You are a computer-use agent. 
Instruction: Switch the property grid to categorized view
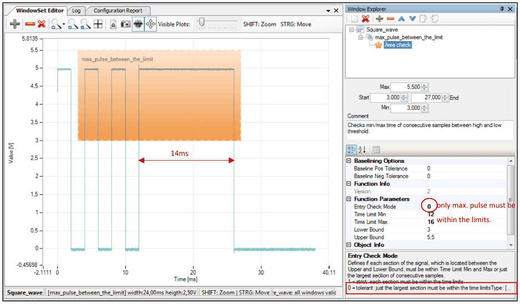tap(351, 150)
